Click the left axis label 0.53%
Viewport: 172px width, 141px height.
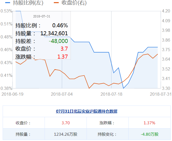[x=6, y=11]
